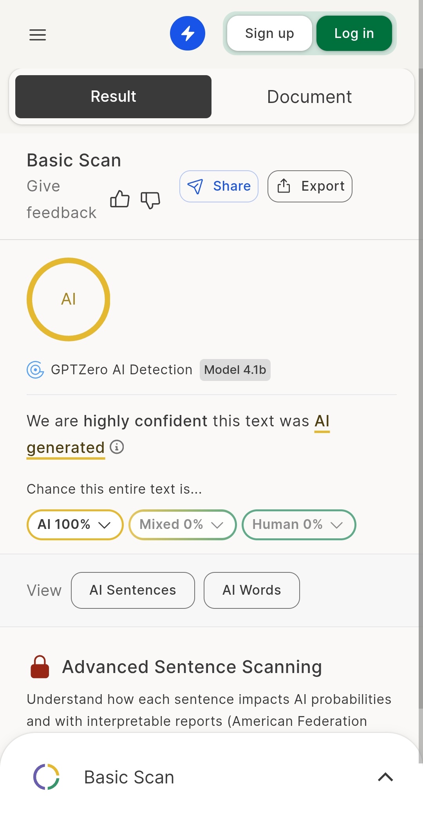Viewport: 423px width, 821px height.
Task: Give thumbs down feedback
Action: tap(150, 200)
